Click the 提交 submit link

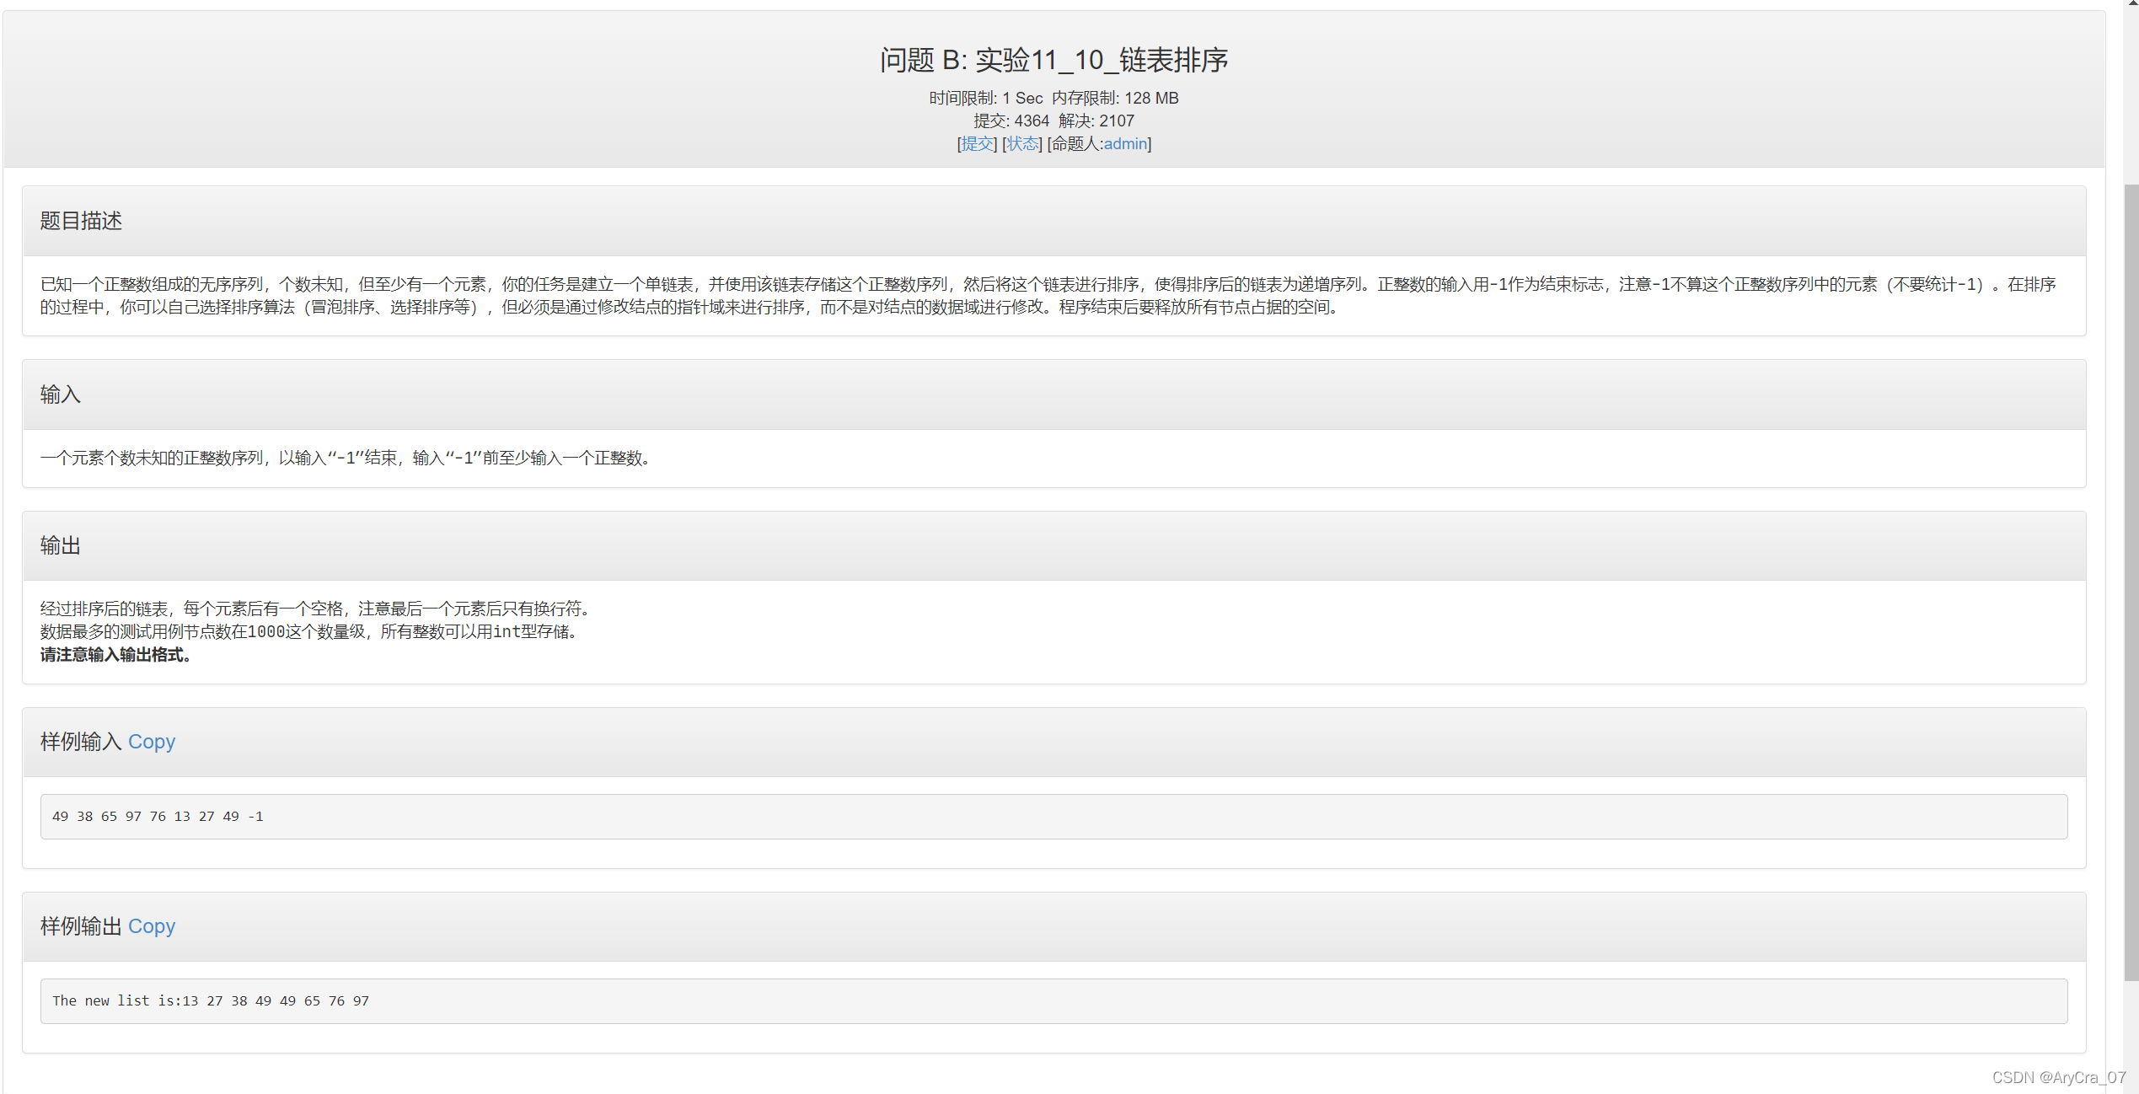point(977,144)
